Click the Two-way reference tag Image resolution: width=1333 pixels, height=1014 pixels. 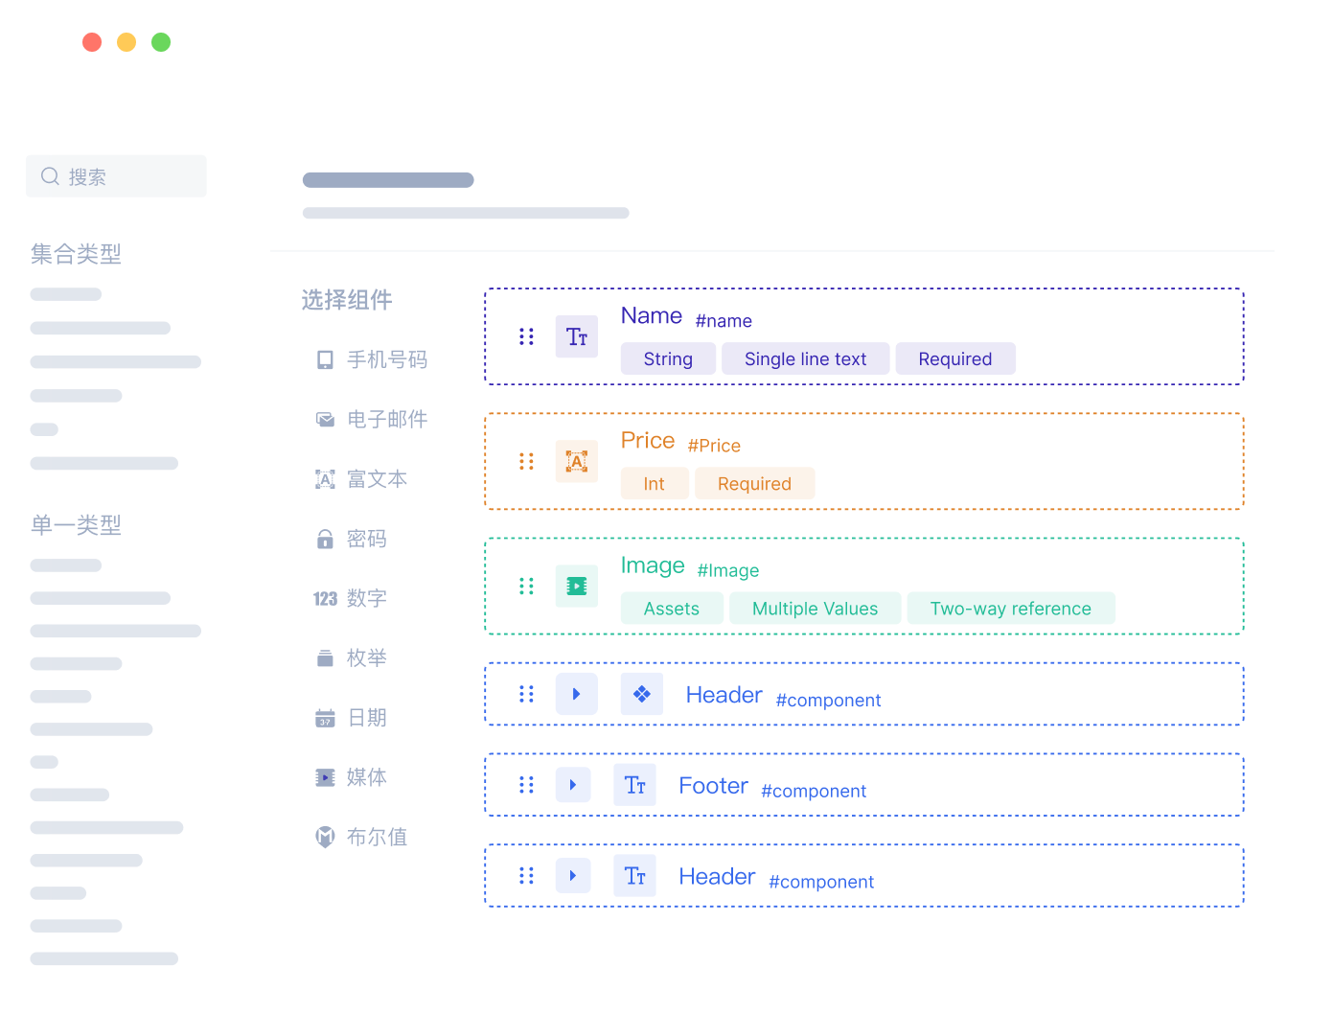pyautogui.click(x=1011, y=608)
